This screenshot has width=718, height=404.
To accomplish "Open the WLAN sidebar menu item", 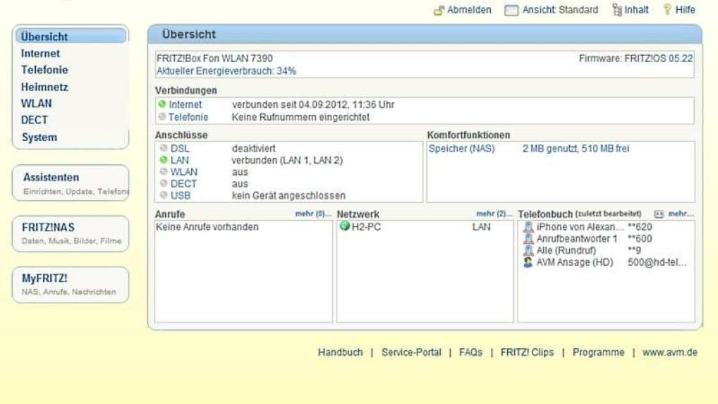I will click(36, 104).
